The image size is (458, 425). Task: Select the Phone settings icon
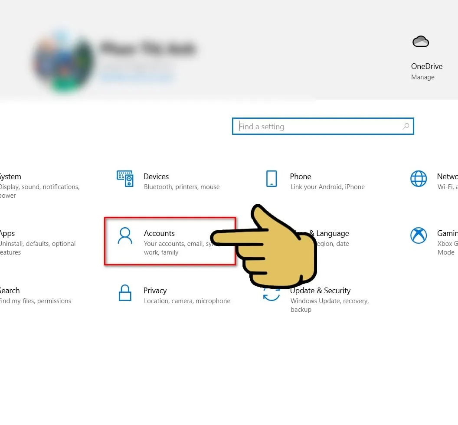(272, 179)
